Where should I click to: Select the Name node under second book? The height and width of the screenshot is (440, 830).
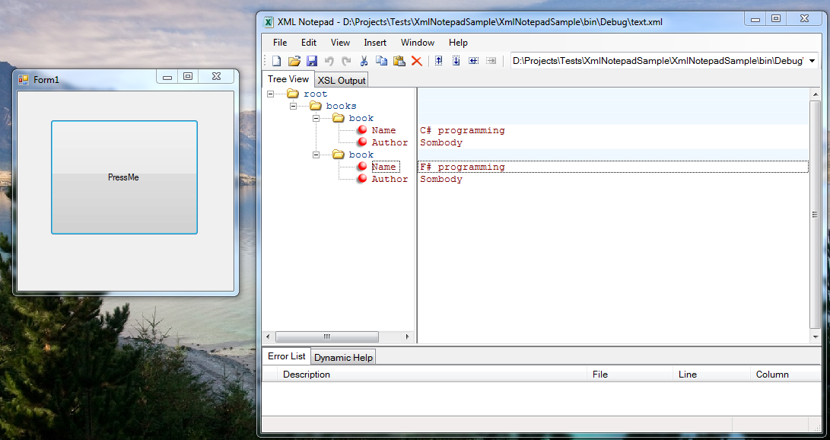(384, 167)
